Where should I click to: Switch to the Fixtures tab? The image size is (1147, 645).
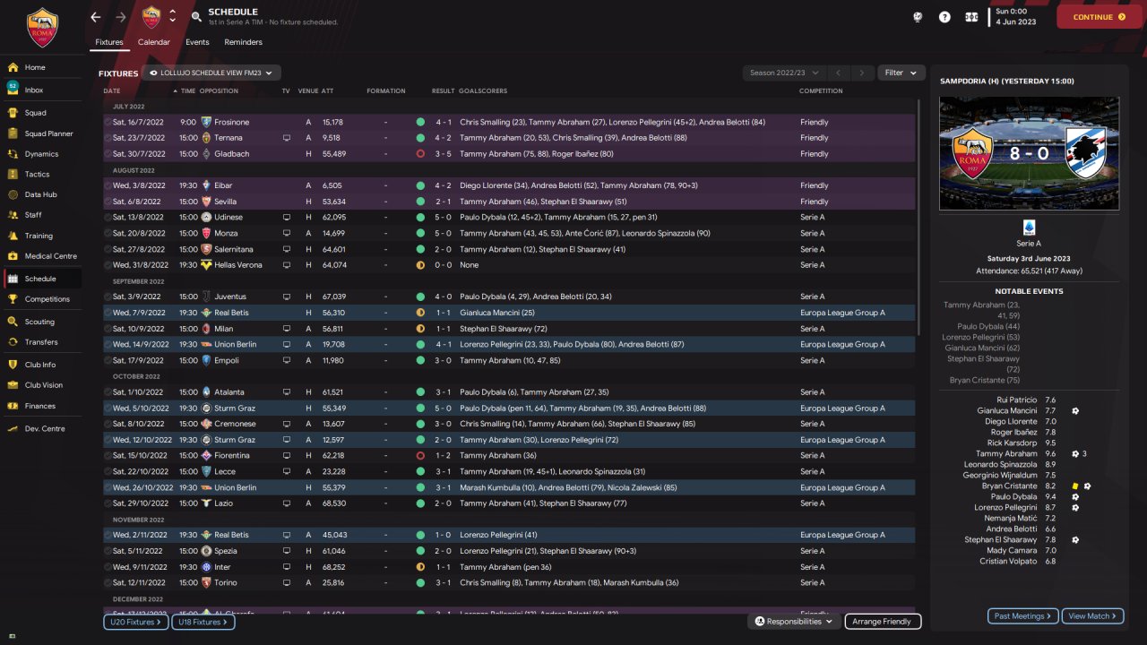(109, 42)
